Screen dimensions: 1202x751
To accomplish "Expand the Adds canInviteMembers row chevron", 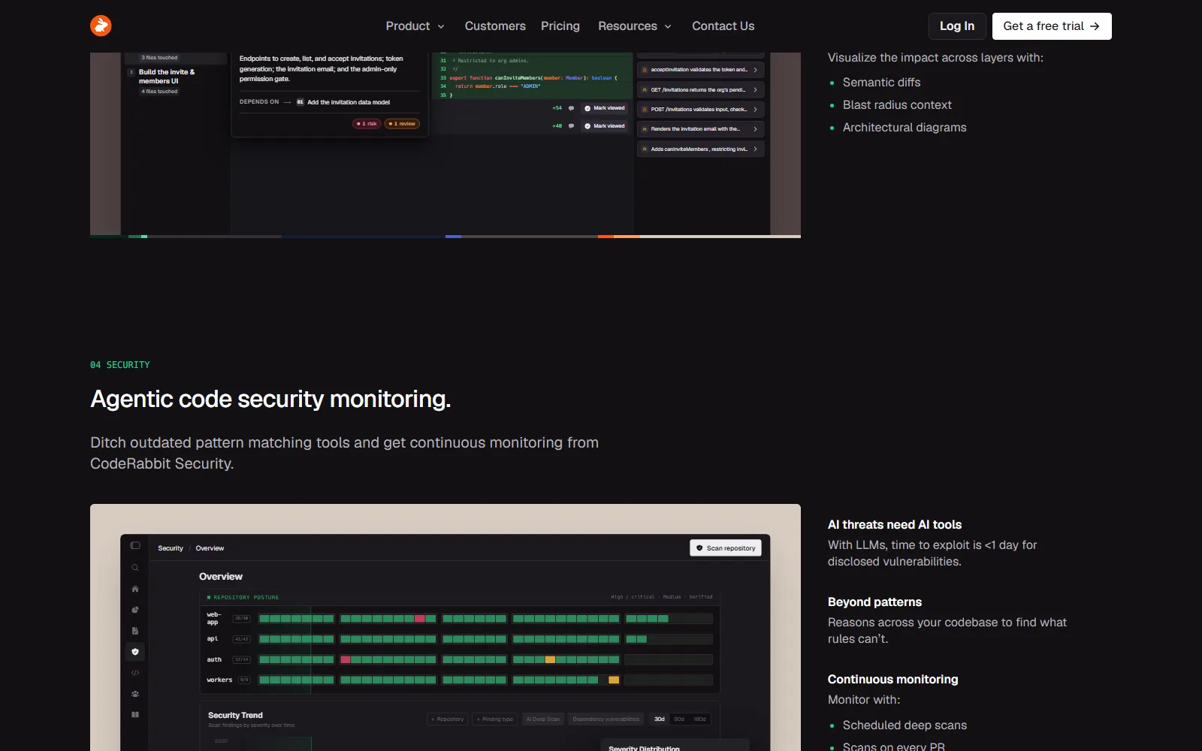I will (x=755, y=149).
